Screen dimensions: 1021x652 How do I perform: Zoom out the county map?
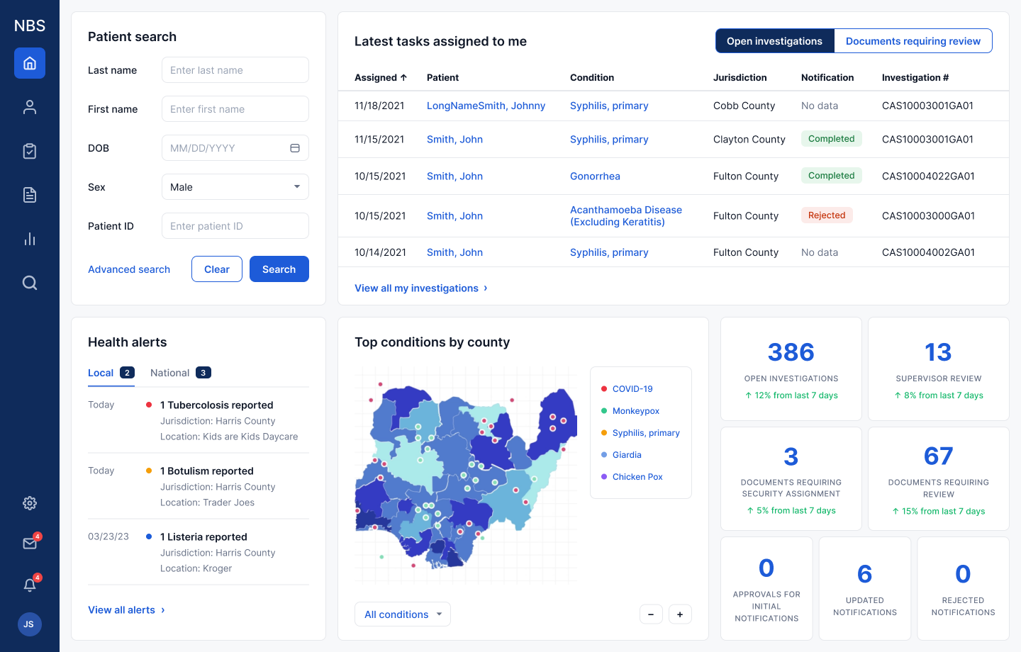tap(651, 614)
